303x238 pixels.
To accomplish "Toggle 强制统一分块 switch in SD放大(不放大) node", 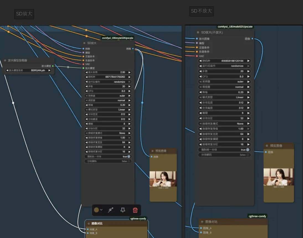I will [247, 150].
